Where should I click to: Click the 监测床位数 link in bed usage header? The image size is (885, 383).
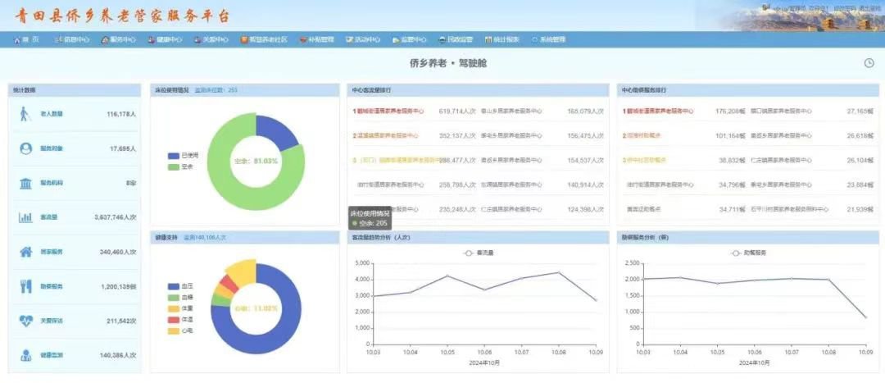click(x=216, y=90)
